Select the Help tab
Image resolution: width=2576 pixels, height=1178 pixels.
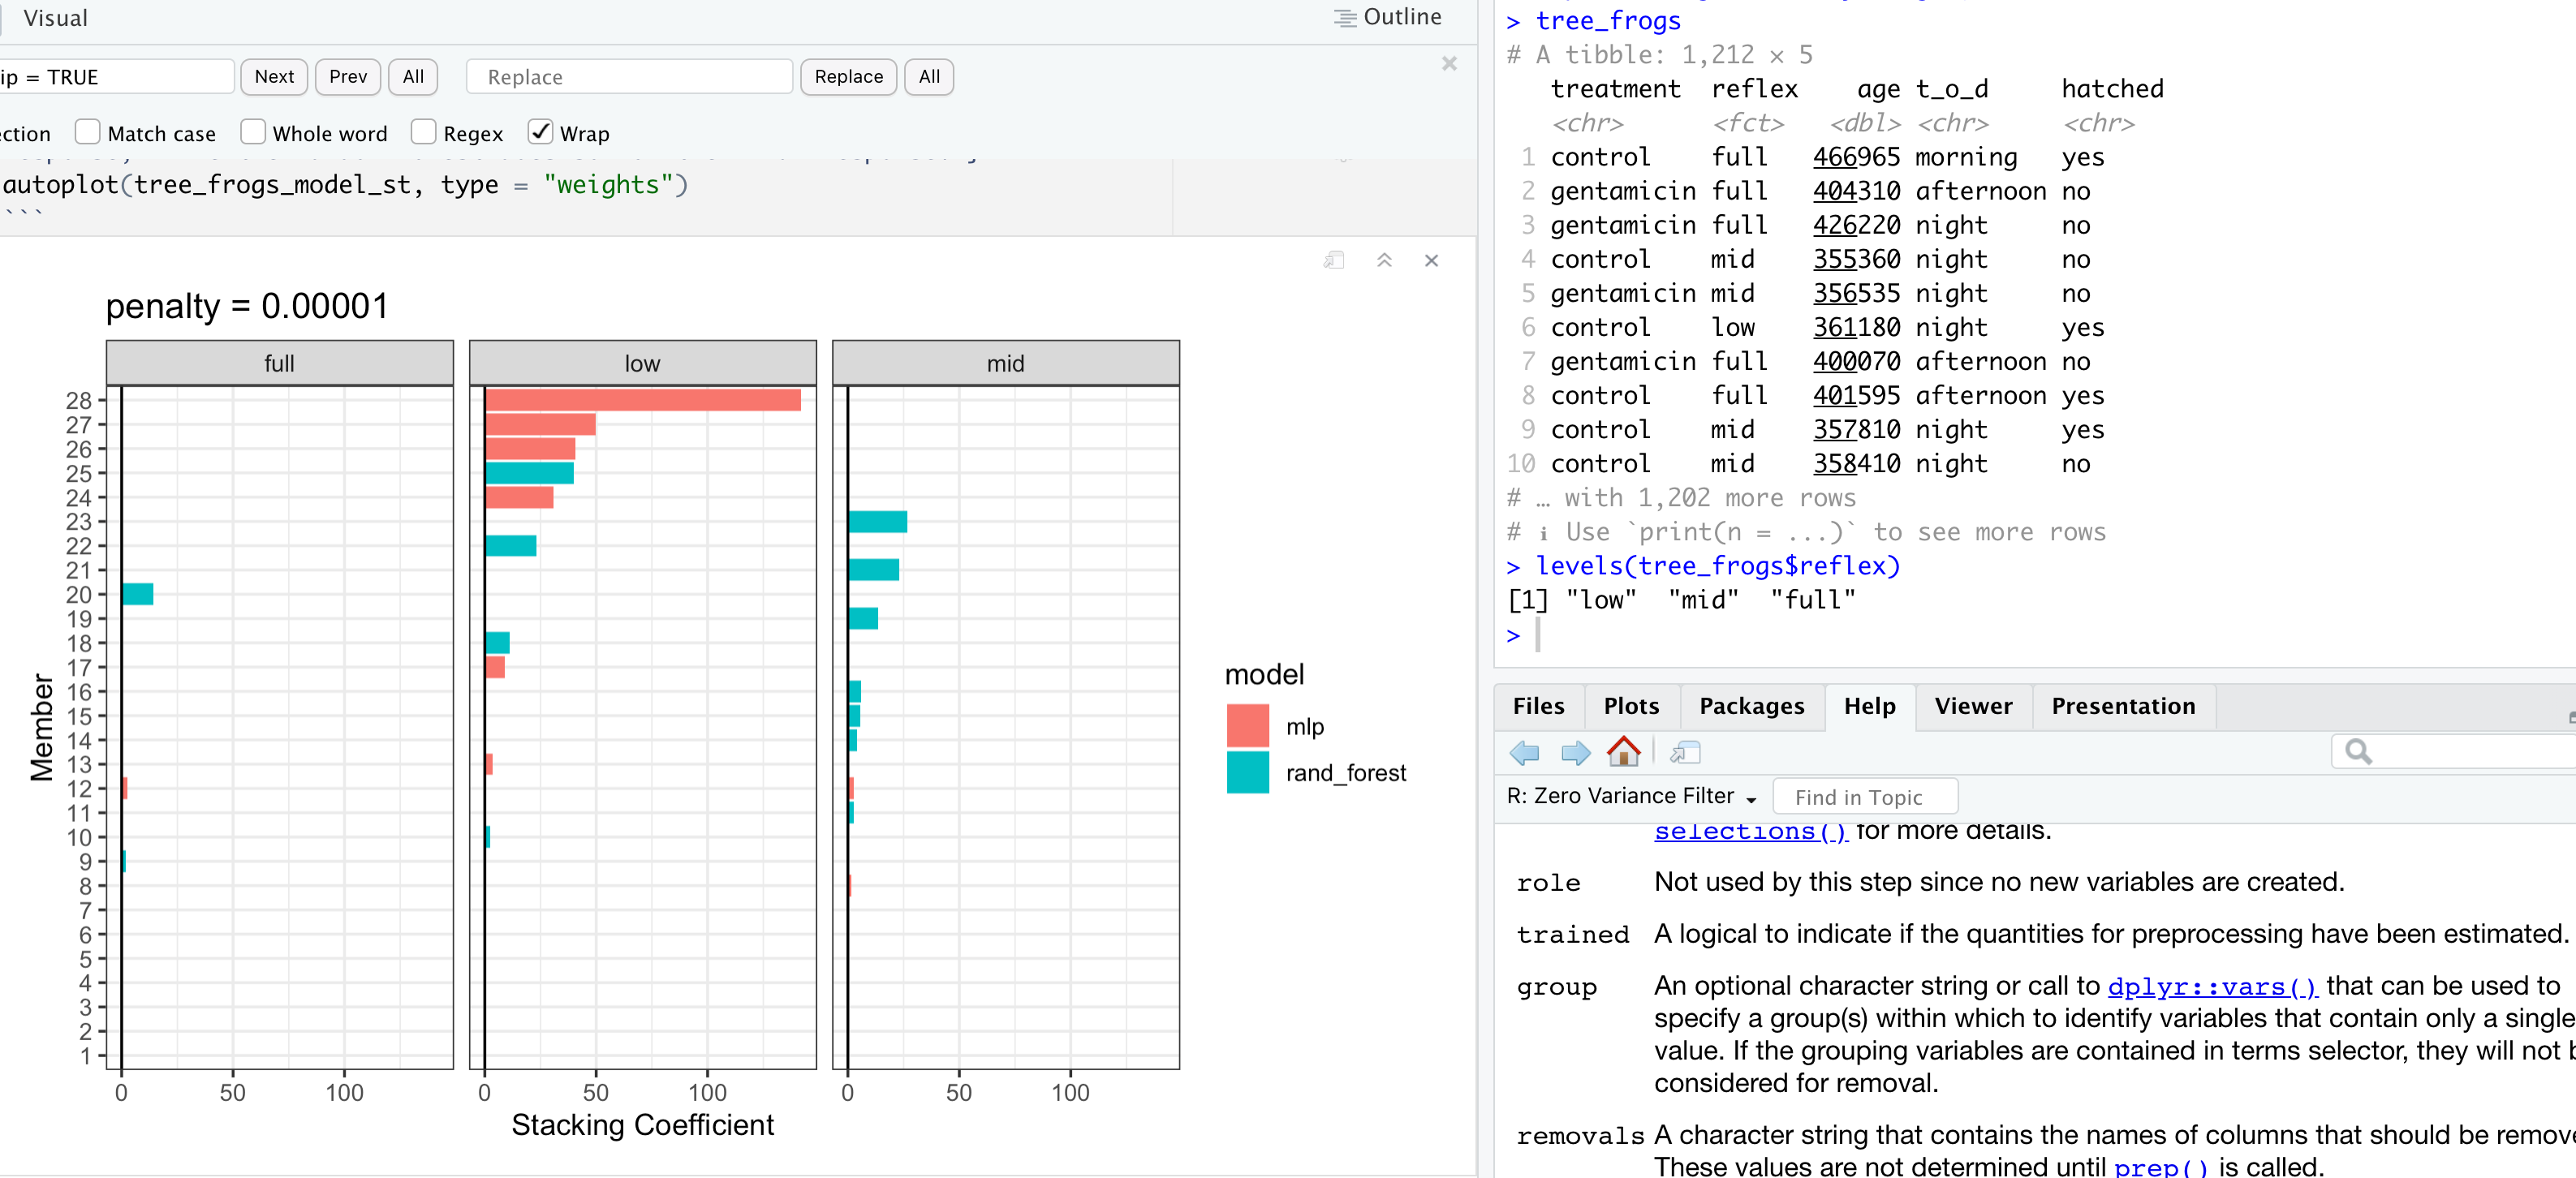tap(1869, 706)
